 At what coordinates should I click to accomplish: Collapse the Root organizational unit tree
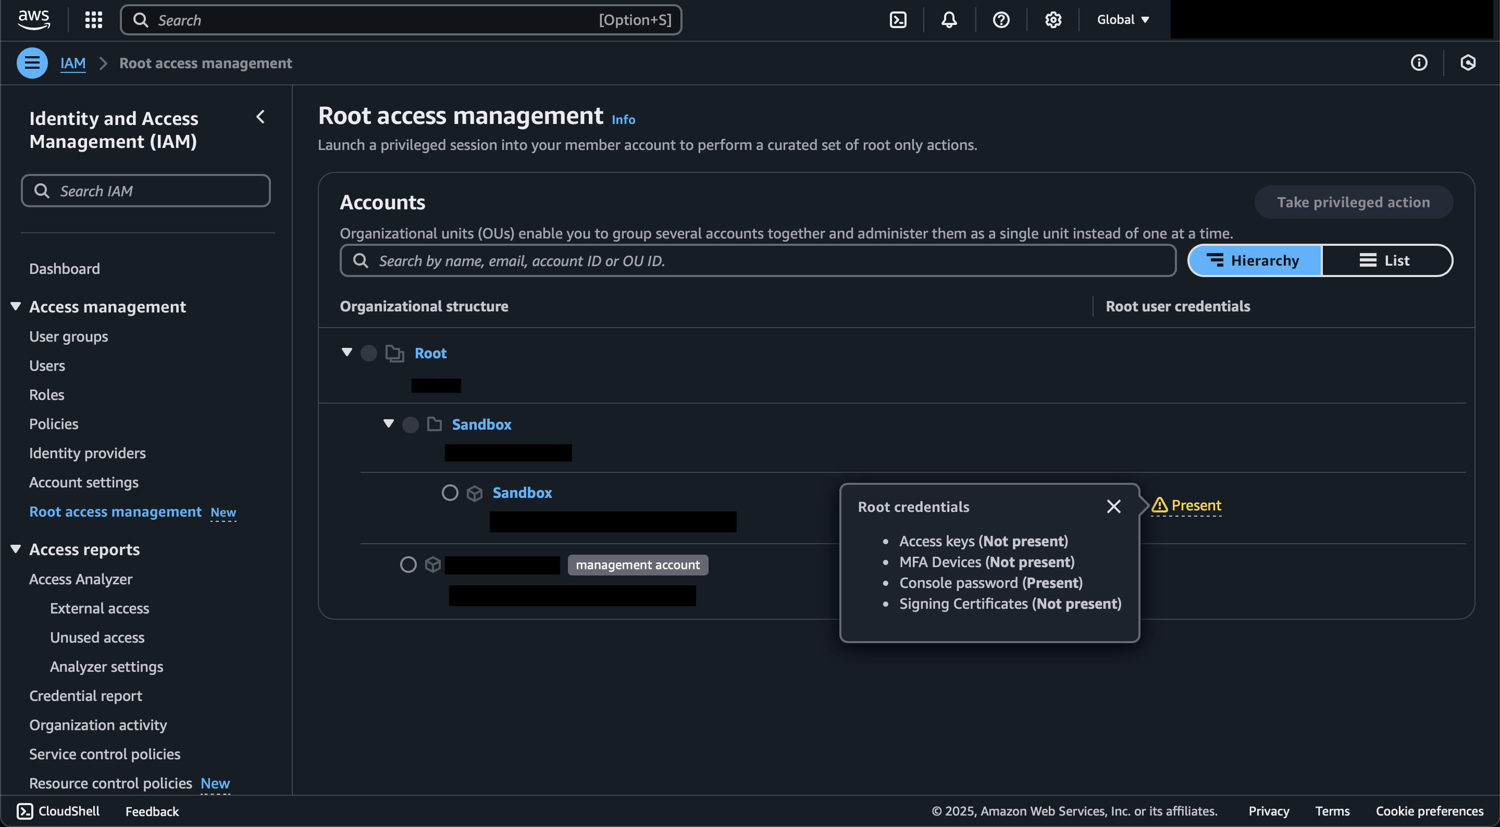(x=347, y=354)
